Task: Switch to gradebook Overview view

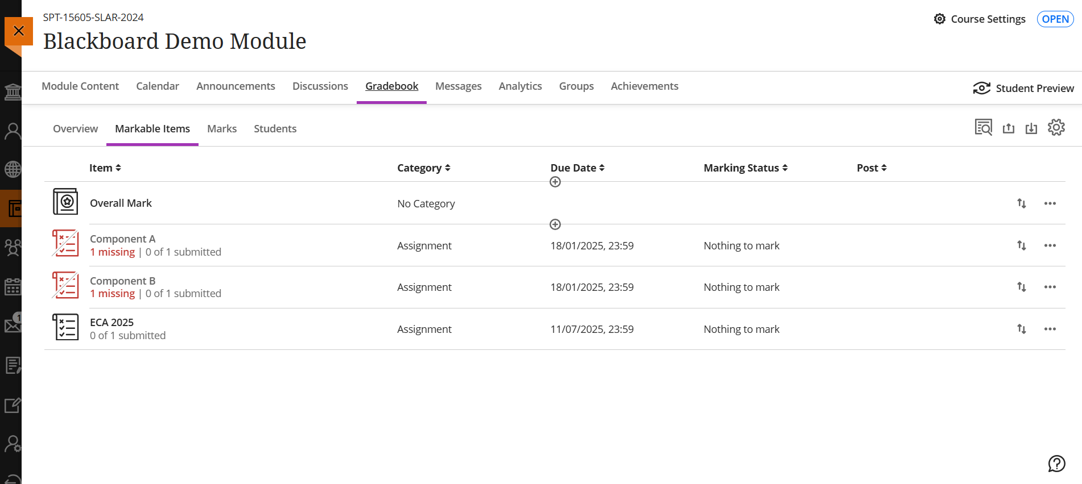Action: point(75,128)
